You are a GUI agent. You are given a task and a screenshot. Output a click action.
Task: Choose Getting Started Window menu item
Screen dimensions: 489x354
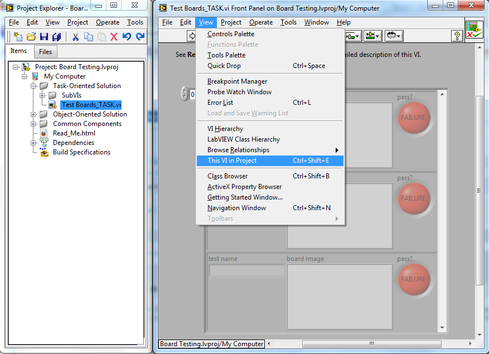270,197
